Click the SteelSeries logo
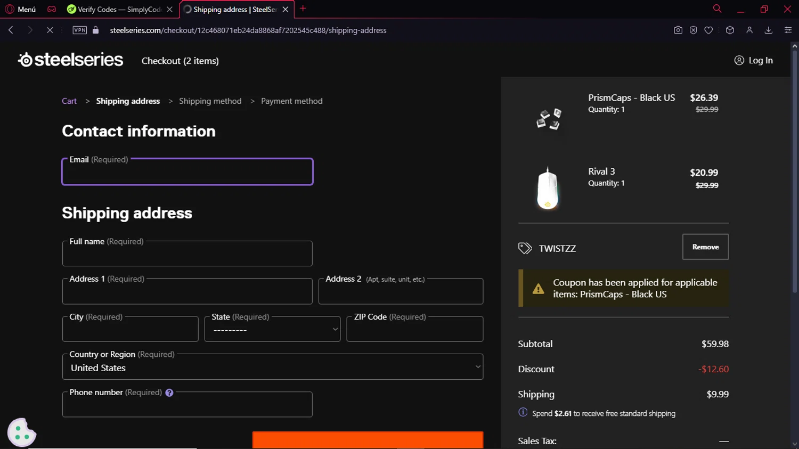The width and height of the screenshot is (799, 449). click(x=70, y=60)
